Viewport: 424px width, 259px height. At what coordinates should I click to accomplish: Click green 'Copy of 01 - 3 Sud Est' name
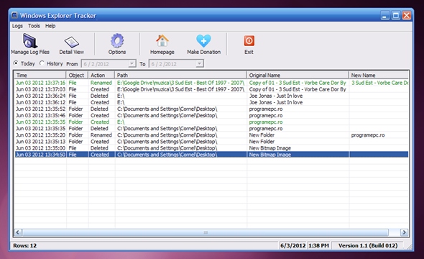click(x=298, y=83)
